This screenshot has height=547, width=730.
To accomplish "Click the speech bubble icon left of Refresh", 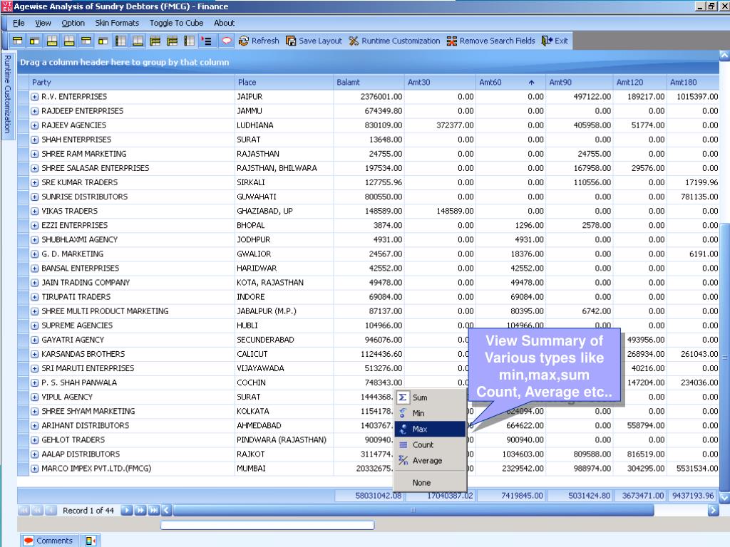I will [226, 41].
